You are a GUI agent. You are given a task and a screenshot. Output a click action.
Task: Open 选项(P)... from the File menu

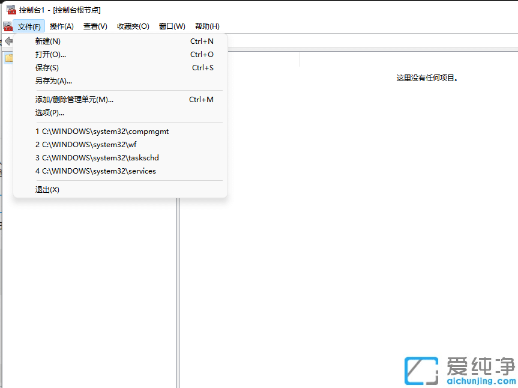tap(50, 112)
